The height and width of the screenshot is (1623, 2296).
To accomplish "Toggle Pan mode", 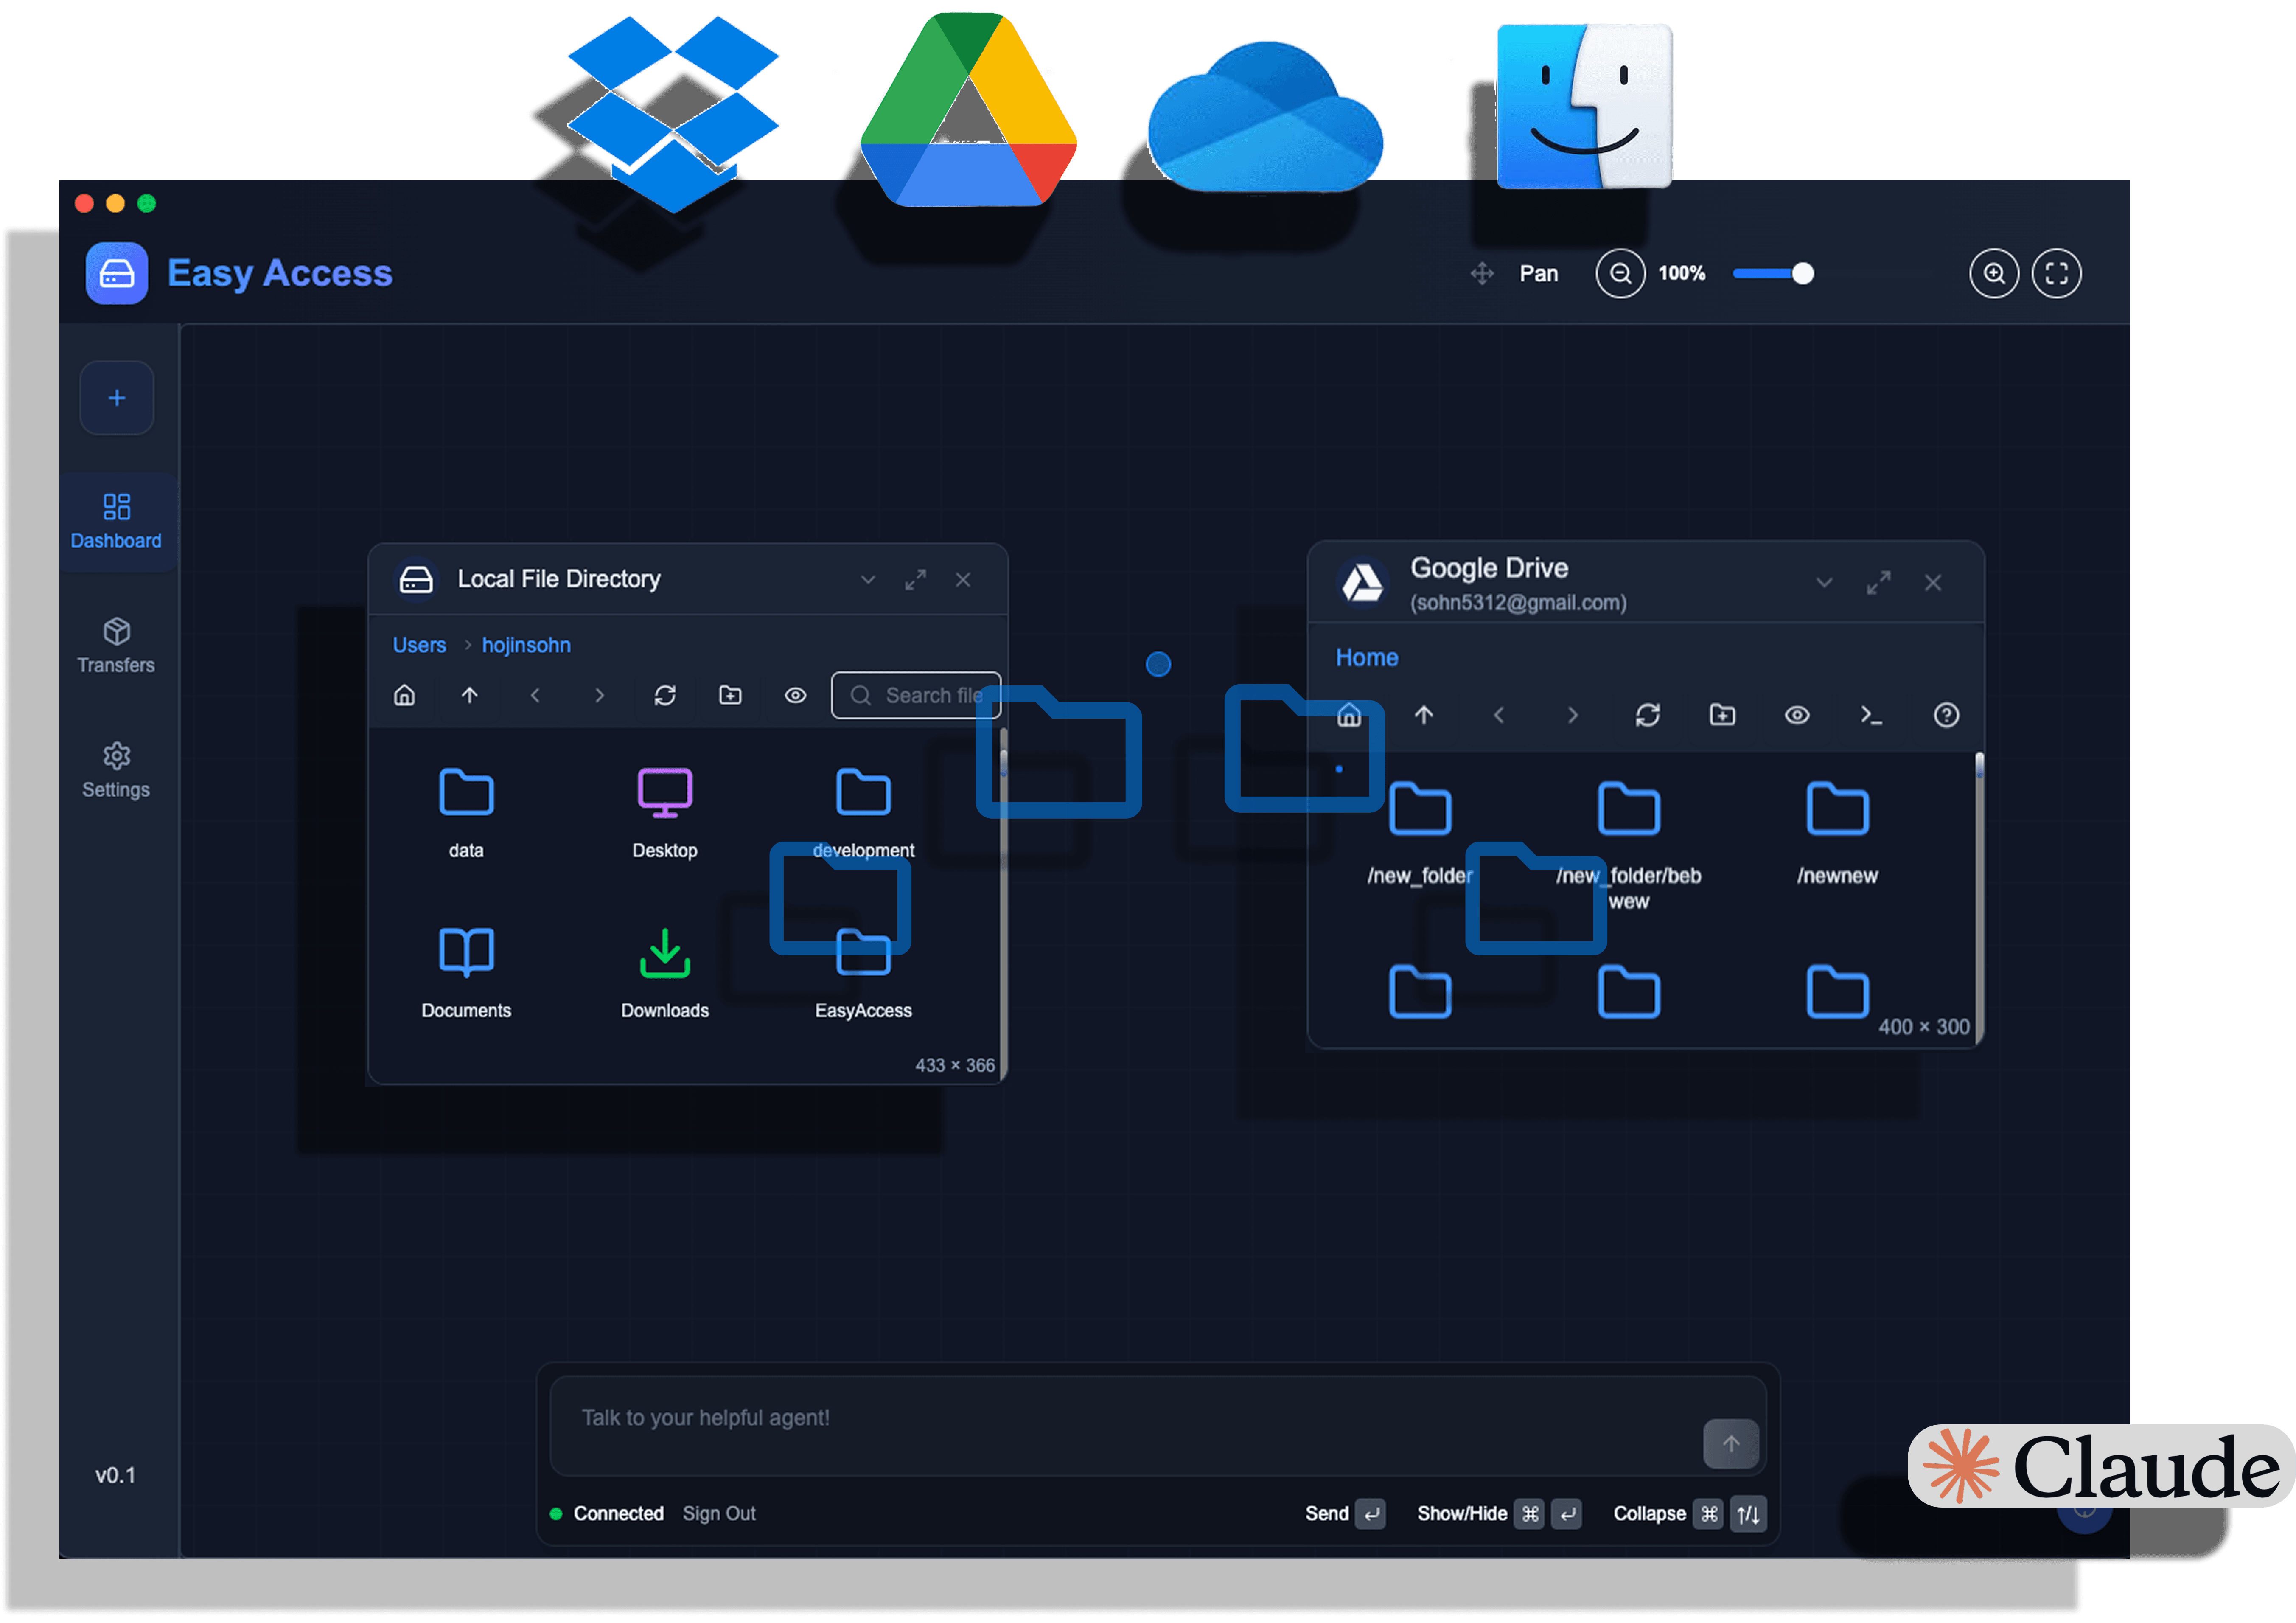I will point(1515,273).
